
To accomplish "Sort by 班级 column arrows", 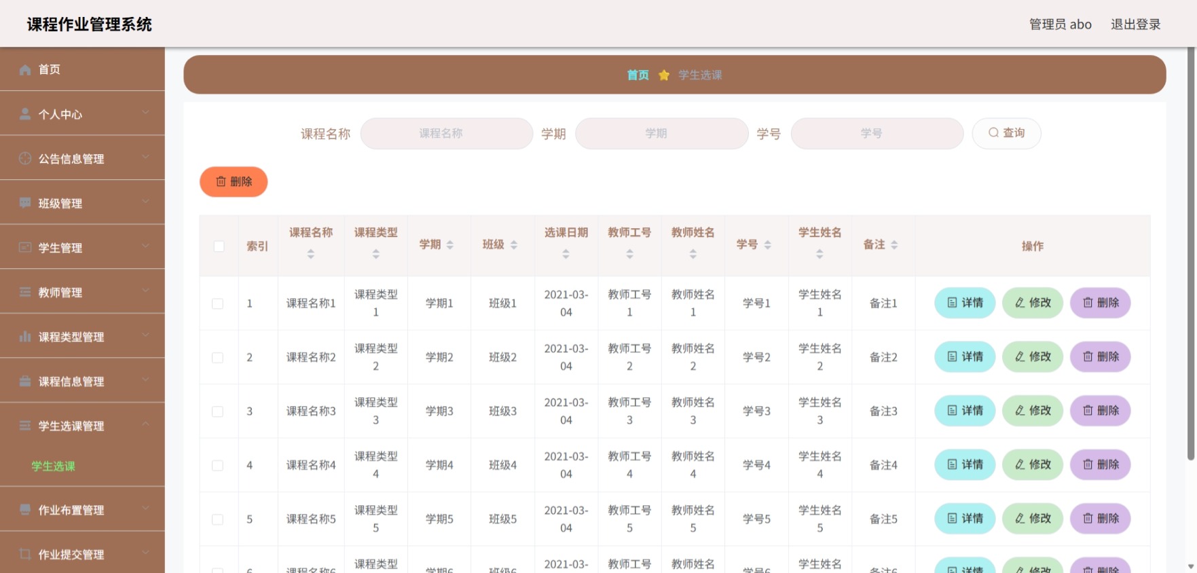I will pos(514,244).
